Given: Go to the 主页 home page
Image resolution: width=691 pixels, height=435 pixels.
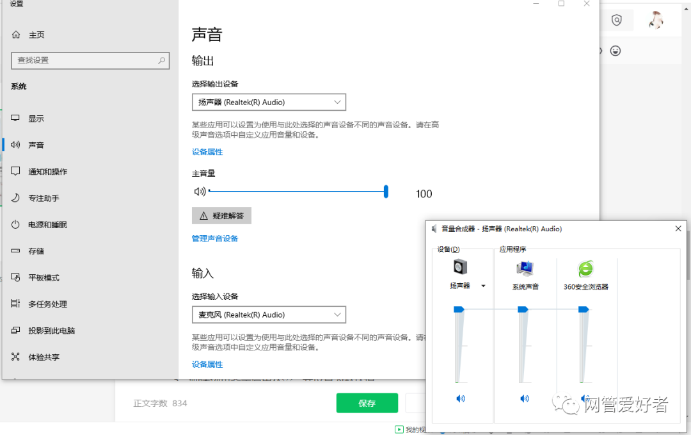Looking at the screenshot, I should 36,35.
